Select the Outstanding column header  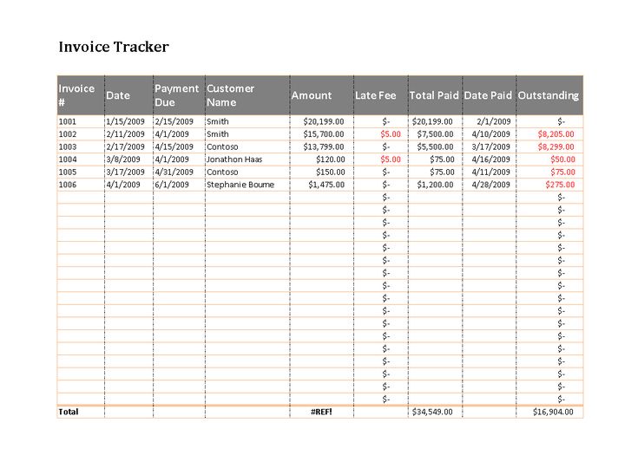[549, 95]
